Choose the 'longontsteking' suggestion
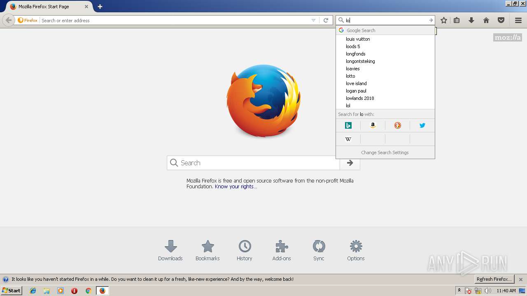This screenshot has height=296, width=527. [x=385, y=61]
